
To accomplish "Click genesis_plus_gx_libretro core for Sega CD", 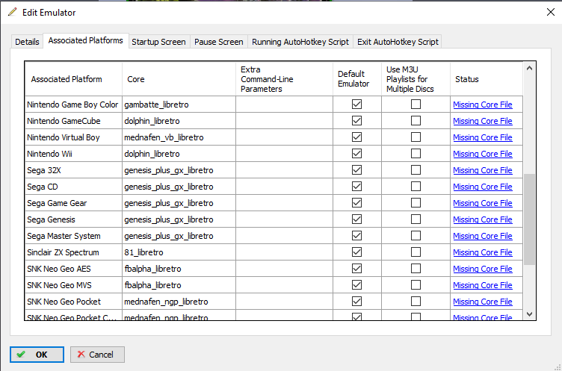I will tap(179, 187).
